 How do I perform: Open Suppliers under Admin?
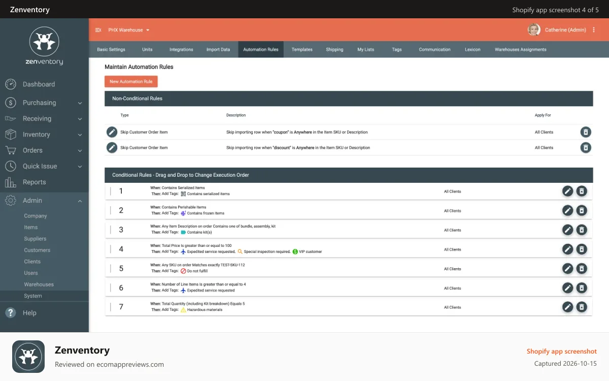[x=35, y=239]
